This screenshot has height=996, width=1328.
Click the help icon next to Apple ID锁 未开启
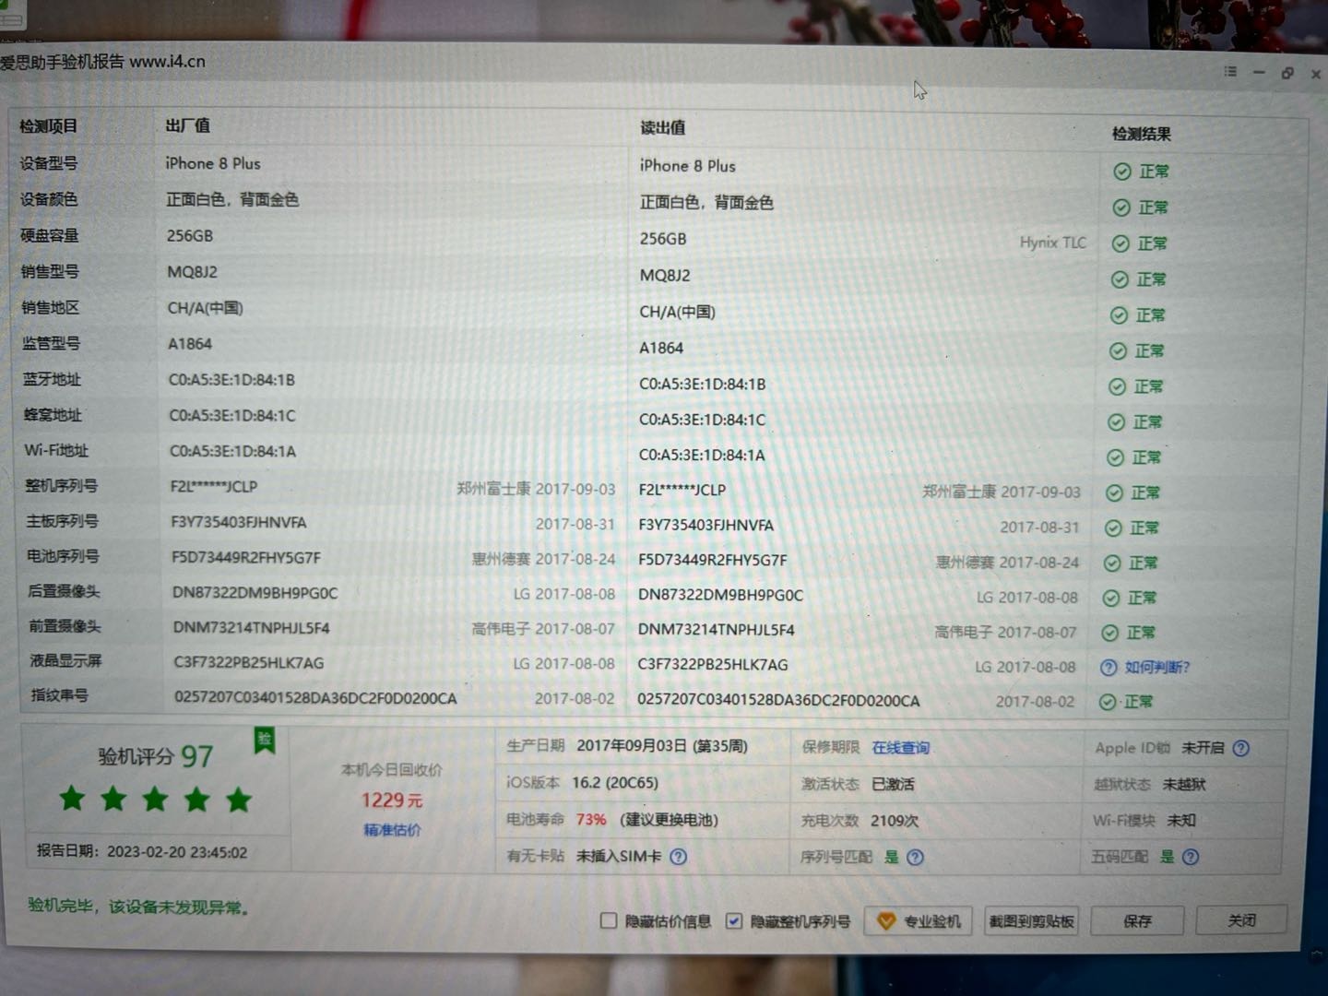(1241, 748)
